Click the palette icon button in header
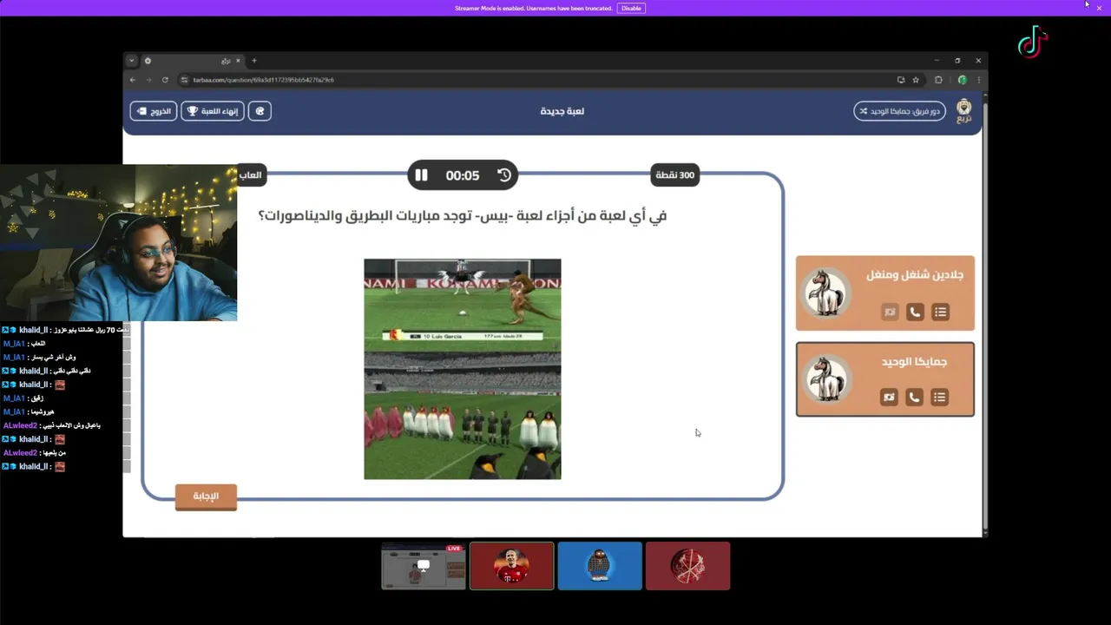This screenshot has height=625, width=1111. tap(260, 111)
